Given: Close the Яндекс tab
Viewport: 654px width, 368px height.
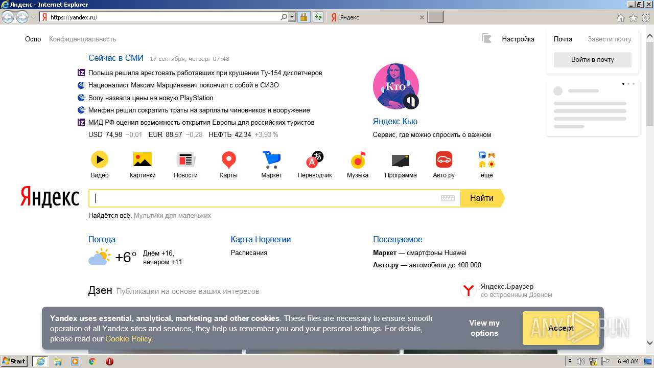Looking at the screenshot, I should click(422, 17).
